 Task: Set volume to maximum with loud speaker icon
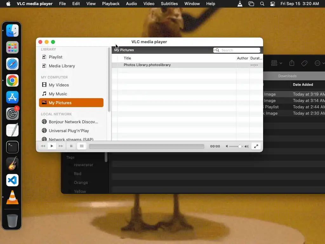246,146
